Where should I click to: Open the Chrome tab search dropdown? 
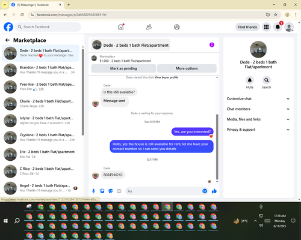tap(5, 5)
